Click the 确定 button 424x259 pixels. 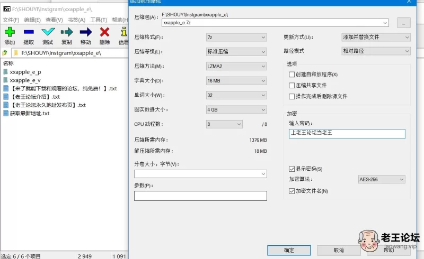[289, 250]
